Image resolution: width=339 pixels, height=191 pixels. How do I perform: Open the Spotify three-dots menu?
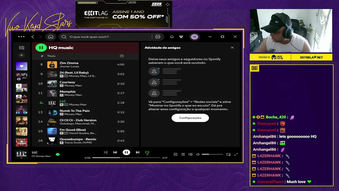(21, 37)
